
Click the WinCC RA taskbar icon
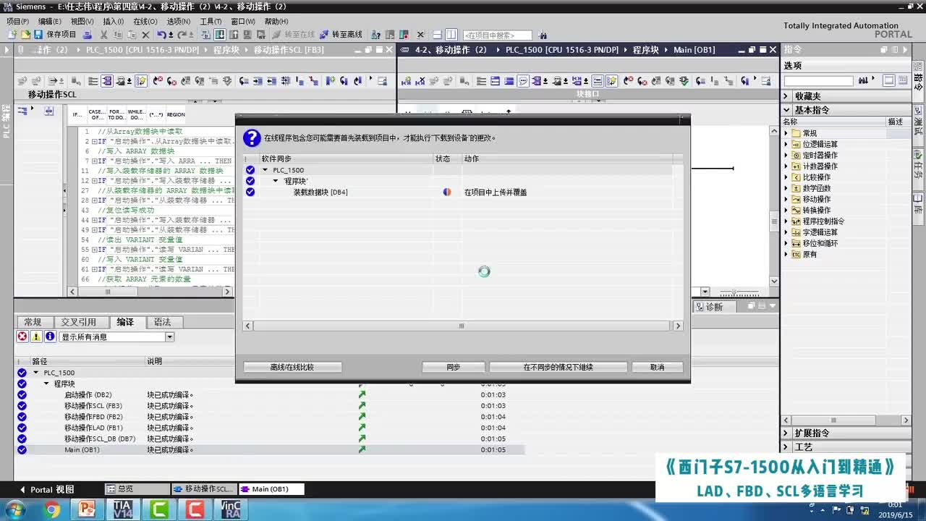point(231,509)
